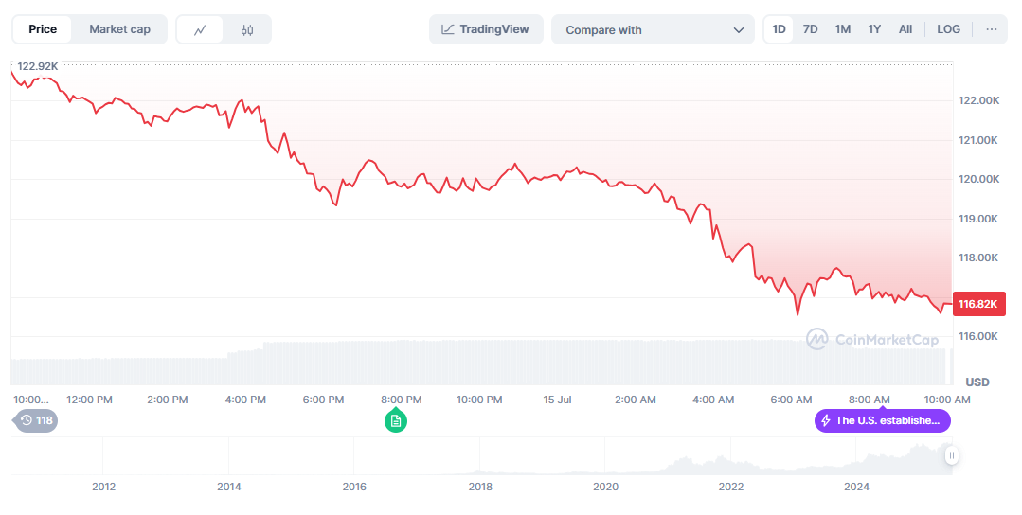Image resolution: width=1022 pixels, height=515 pixels.
Task: Select the 1M time range
Action: [x=843, y=29]
